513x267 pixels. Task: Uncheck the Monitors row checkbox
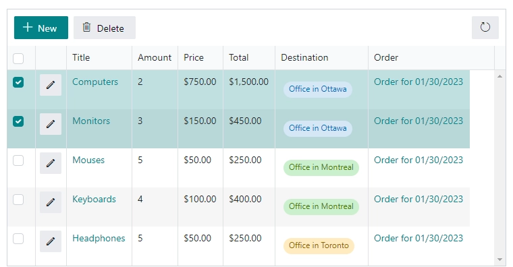[x=18, y=121]
